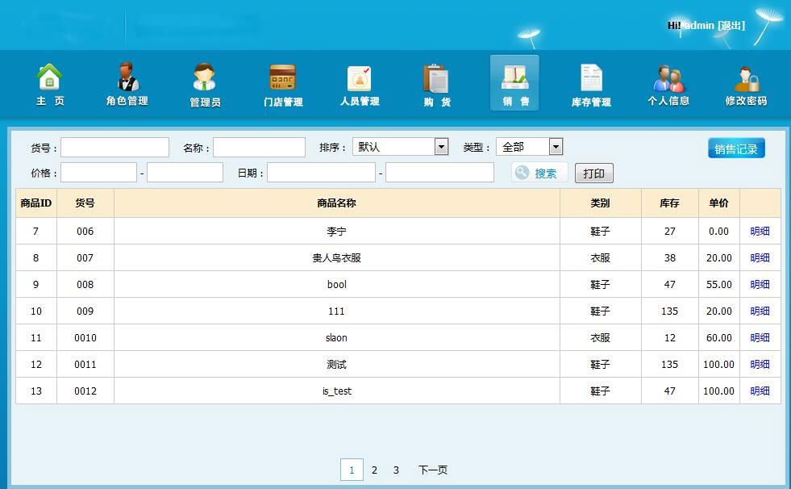Expand the 类型 dropdown showing 全部
Screen dimensions: 791x489
coord(555,146)
